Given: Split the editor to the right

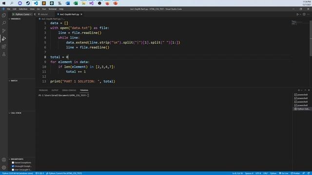Looking at the screenshot, I should point(304,14).
